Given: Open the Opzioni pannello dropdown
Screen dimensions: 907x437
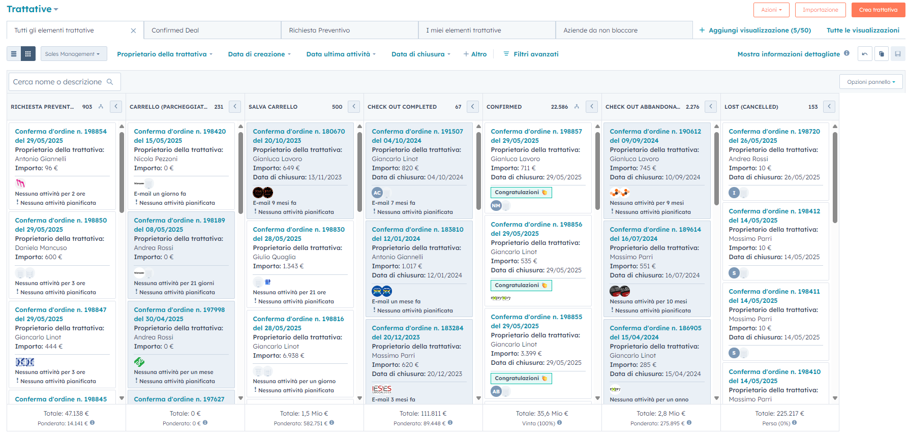Looking at the screenshot, I should [870, 82].
